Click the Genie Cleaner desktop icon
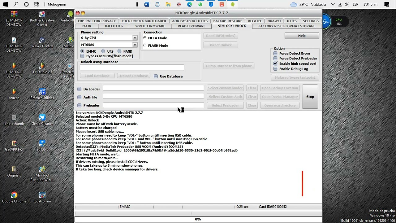This screenshot has height=223, width=396. tap(42, 120)
